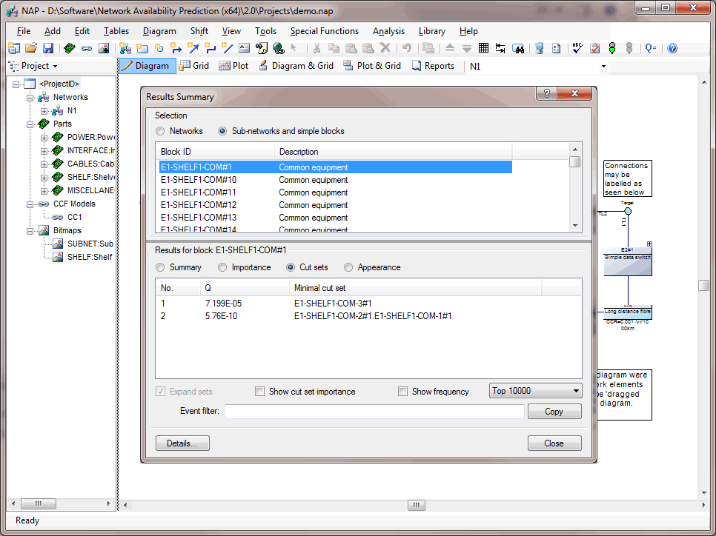The height and width of the screenshot is (536, 716).
Task: Click the Q= calculation icon
Action: 650,48
